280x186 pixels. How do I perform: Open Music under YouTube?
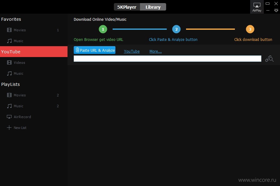pos(34,73)
